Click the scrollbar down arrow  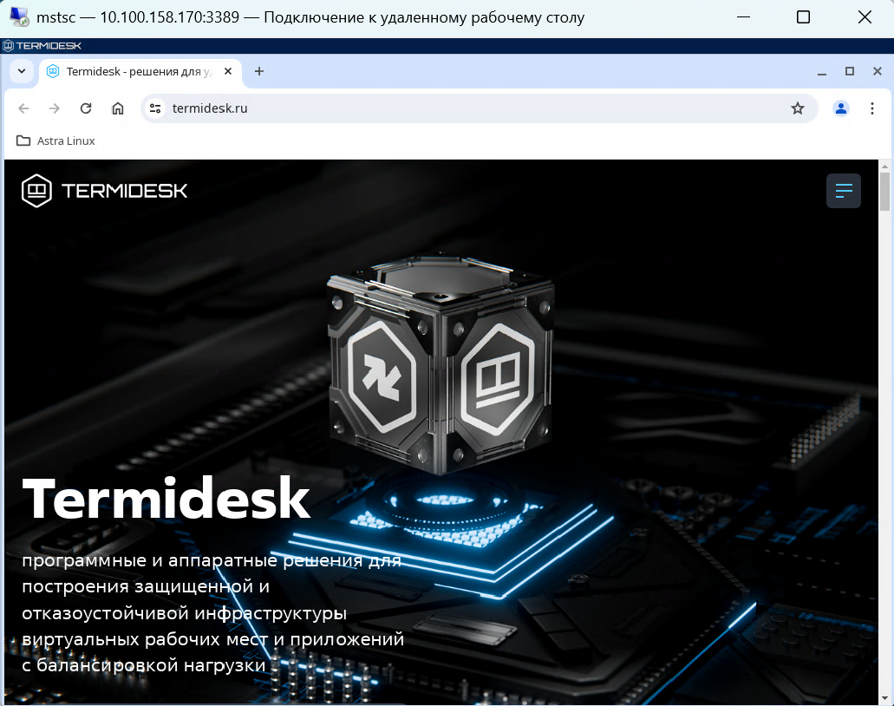tap(884, 698)
